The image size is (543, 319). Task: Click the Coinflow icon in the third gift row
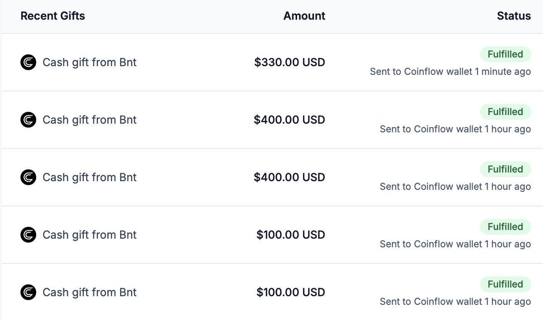(x=29, y=177)
